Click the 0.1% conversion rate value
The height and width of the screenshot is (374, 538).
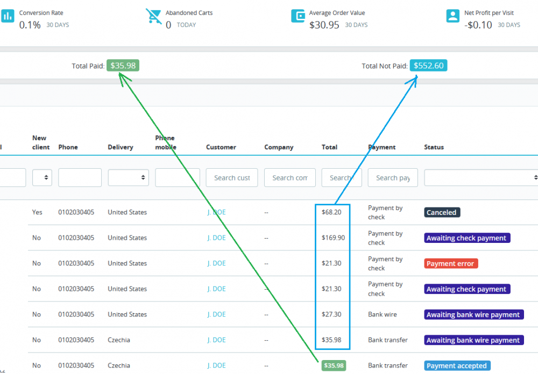pos(30,25)
